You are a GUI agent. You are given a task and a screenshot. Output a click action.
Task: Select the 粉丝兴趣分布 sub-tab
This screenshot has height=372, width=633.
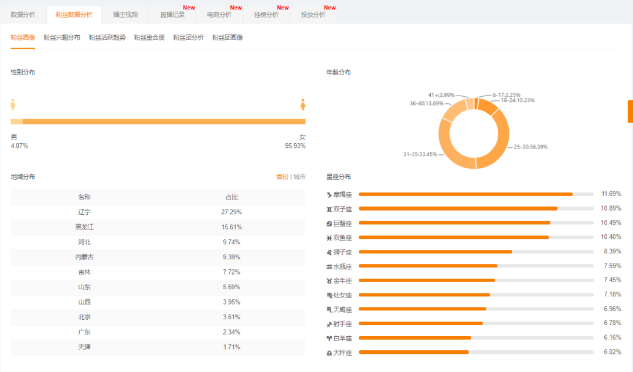pyautogui.click(x=62, y=37)
